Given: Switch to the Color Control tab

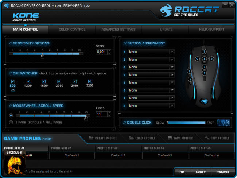Looking at the screenshot, I should [x=72, y=30].
